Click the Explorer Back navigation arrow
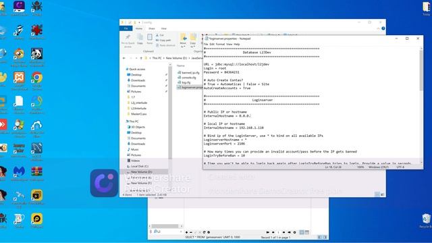The height and width of the screenshot is (243, 432). tap(124, 58)
